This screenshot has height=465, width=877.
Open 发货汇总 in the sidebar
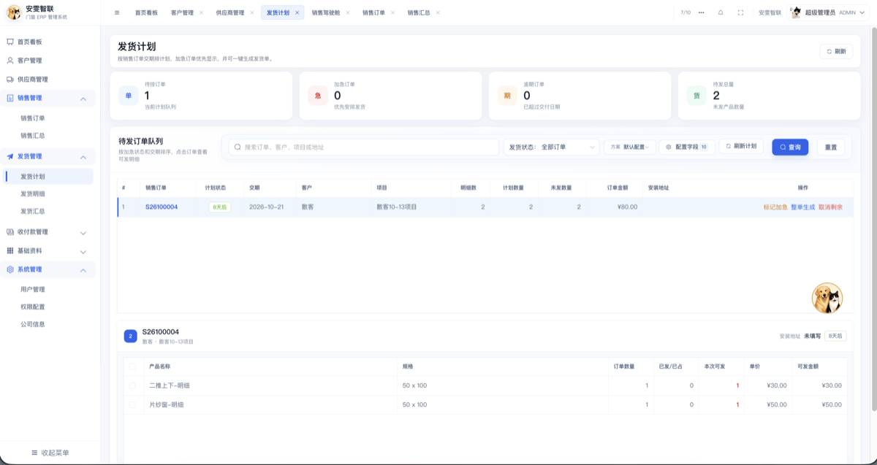33,211
